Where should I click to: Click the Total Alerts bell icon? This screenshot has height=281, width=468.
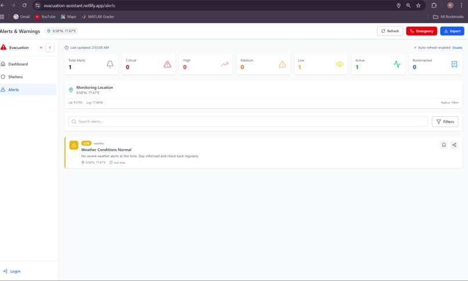coord(110,64)
